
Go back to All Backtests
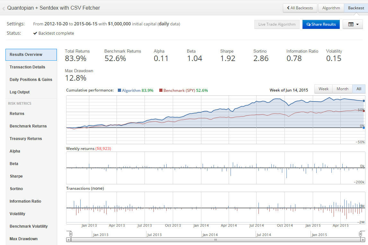(x=300, y=8)
